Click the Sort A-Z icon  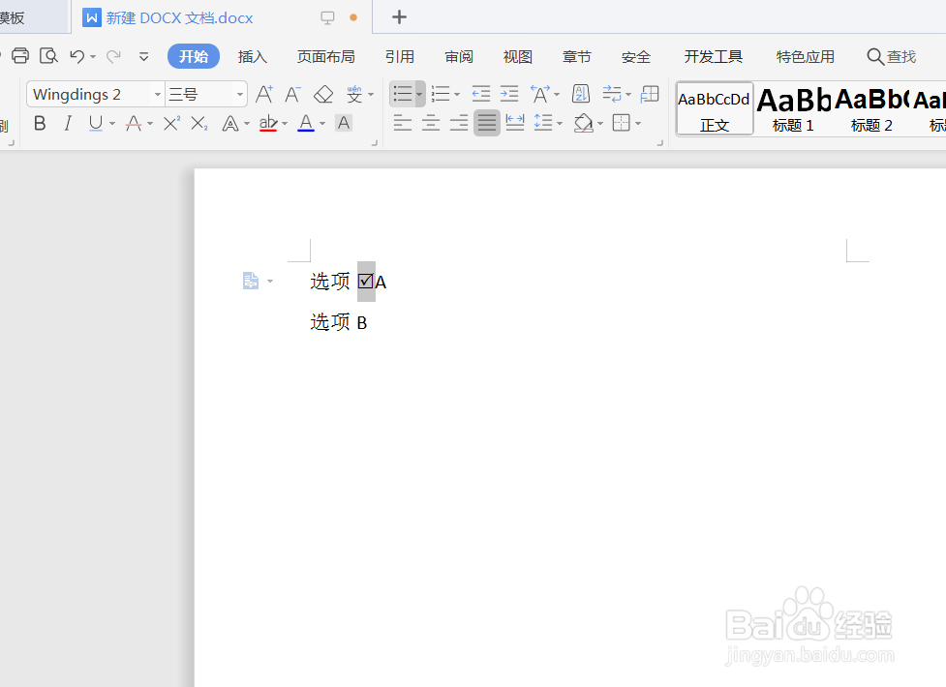coord(580,94)
